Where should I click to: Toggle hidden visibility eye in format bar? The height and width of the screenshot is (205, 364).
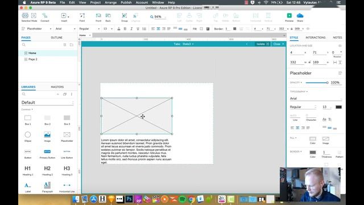pyautogui.click(x=308, y=29)
